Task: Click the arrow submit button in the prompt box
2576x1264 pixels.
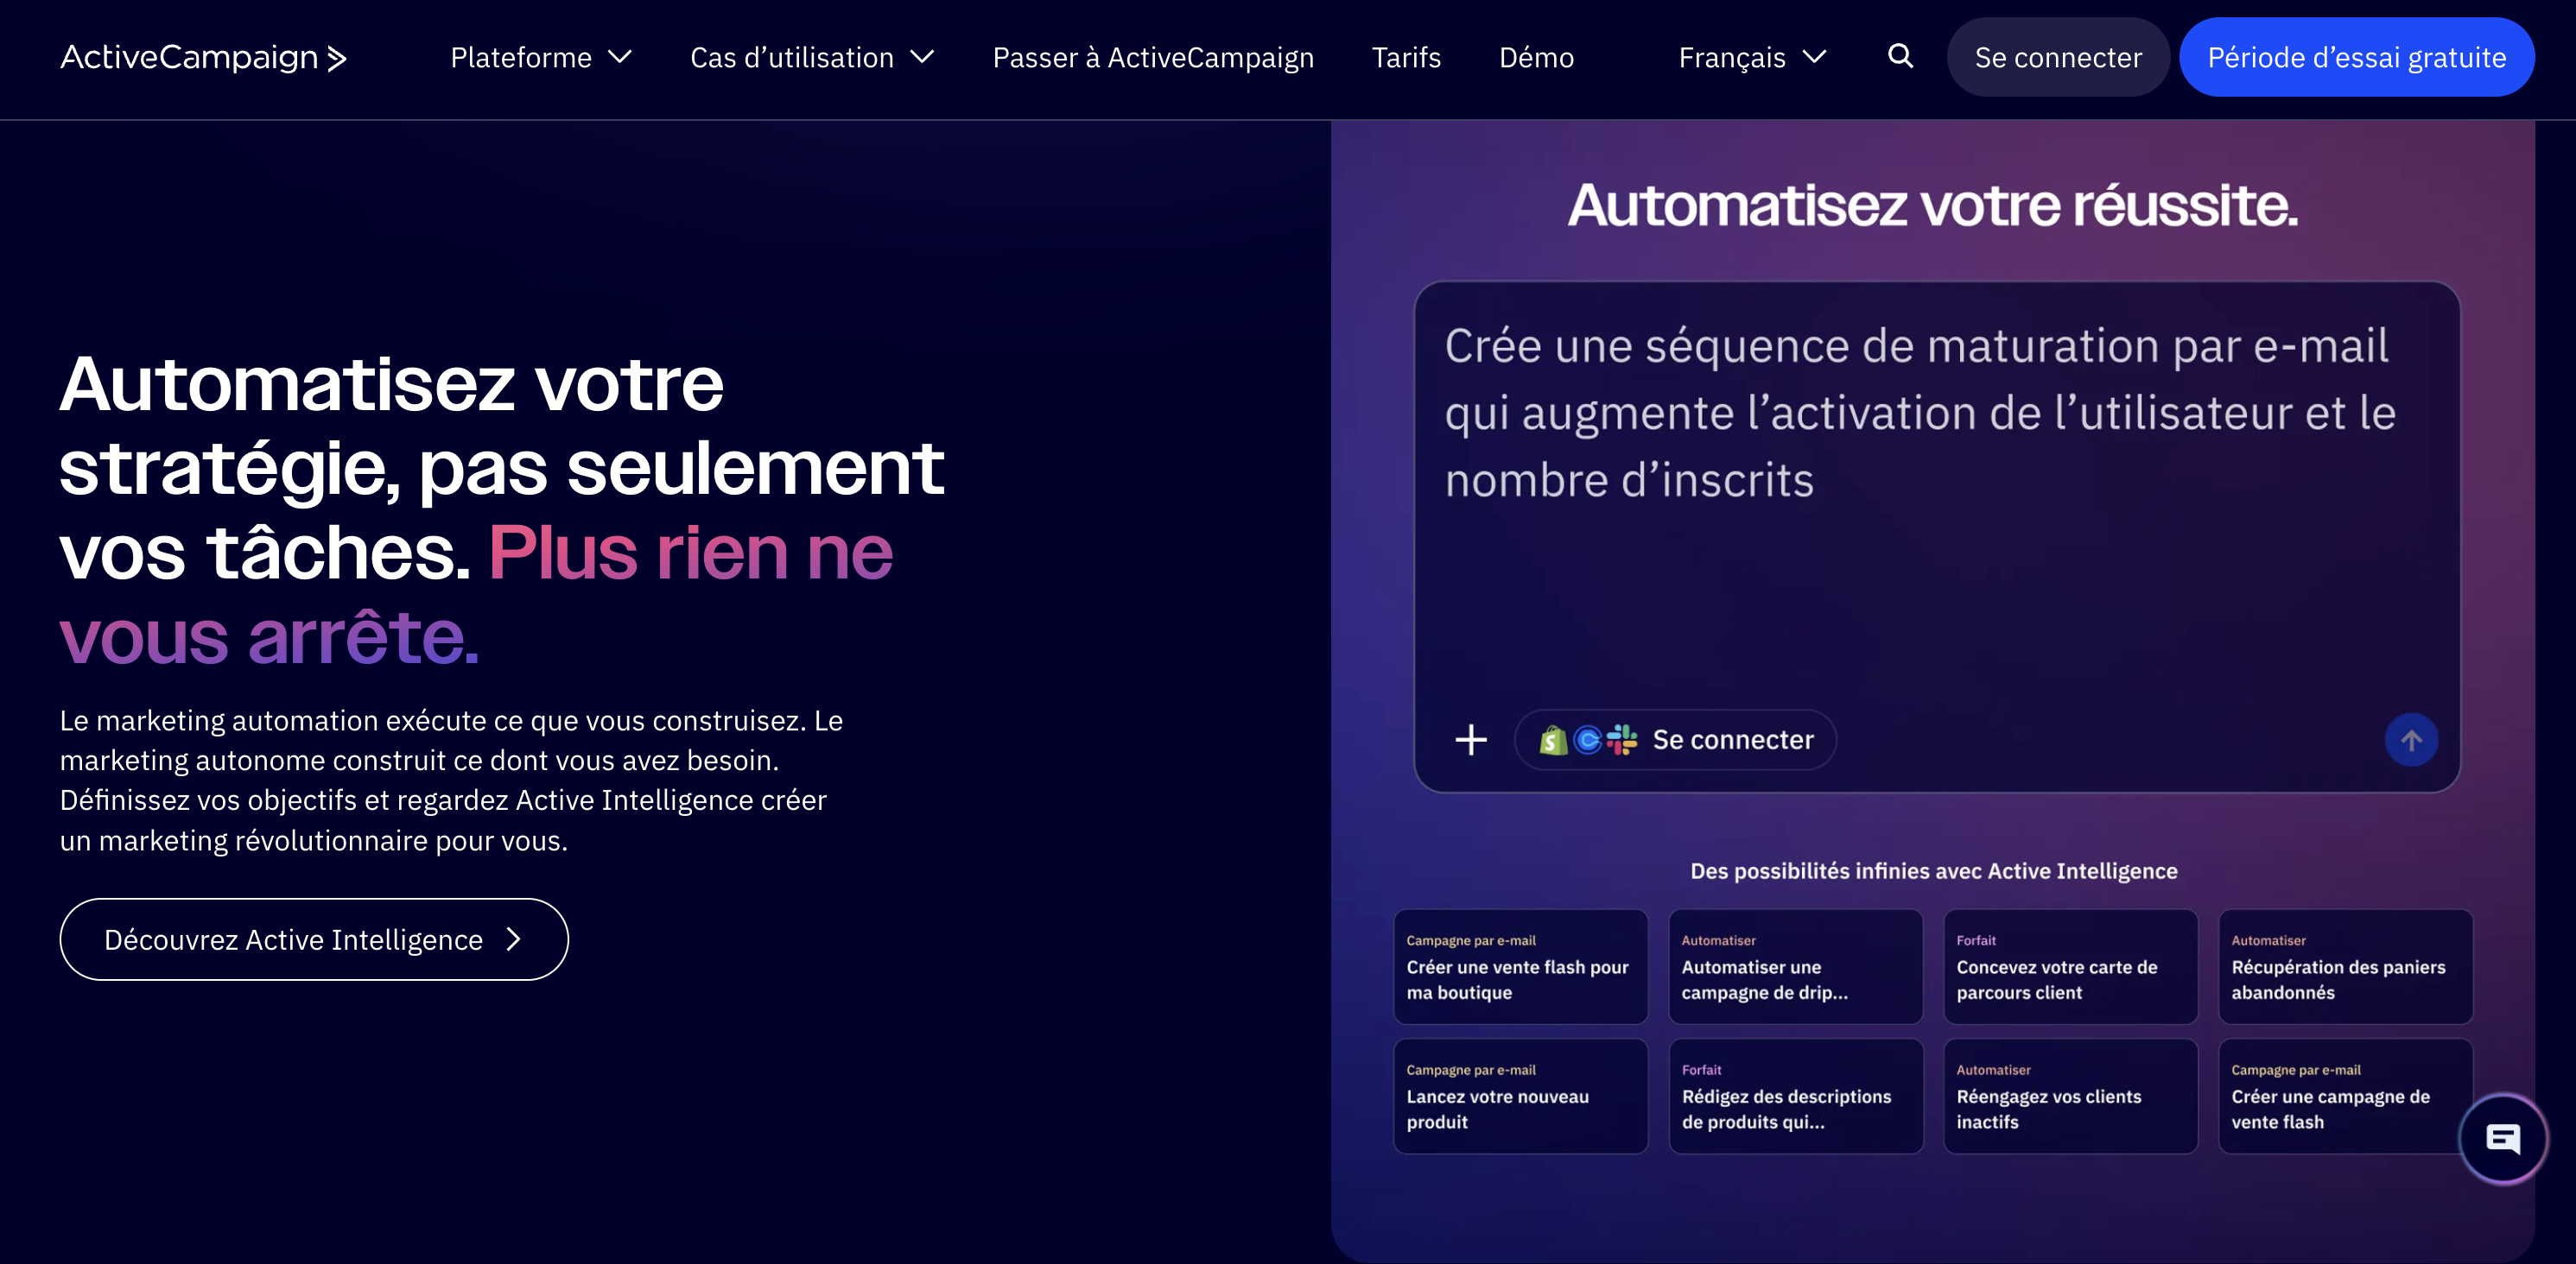Action: pyautogui.click(x=2412, y=739)
